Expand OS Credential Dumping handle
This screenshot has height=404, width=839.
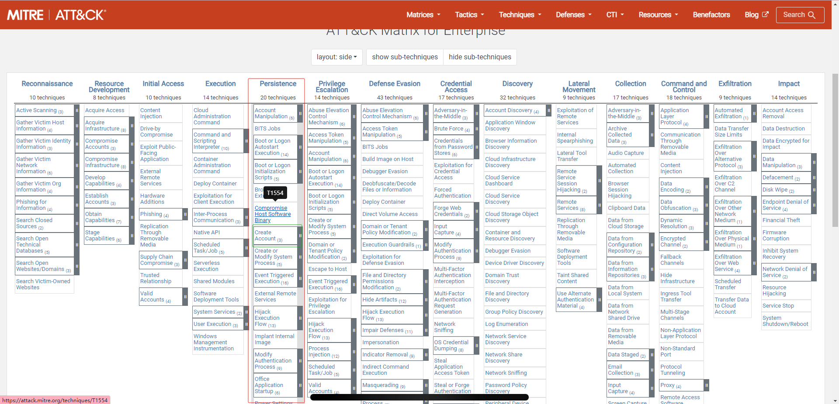476,346
